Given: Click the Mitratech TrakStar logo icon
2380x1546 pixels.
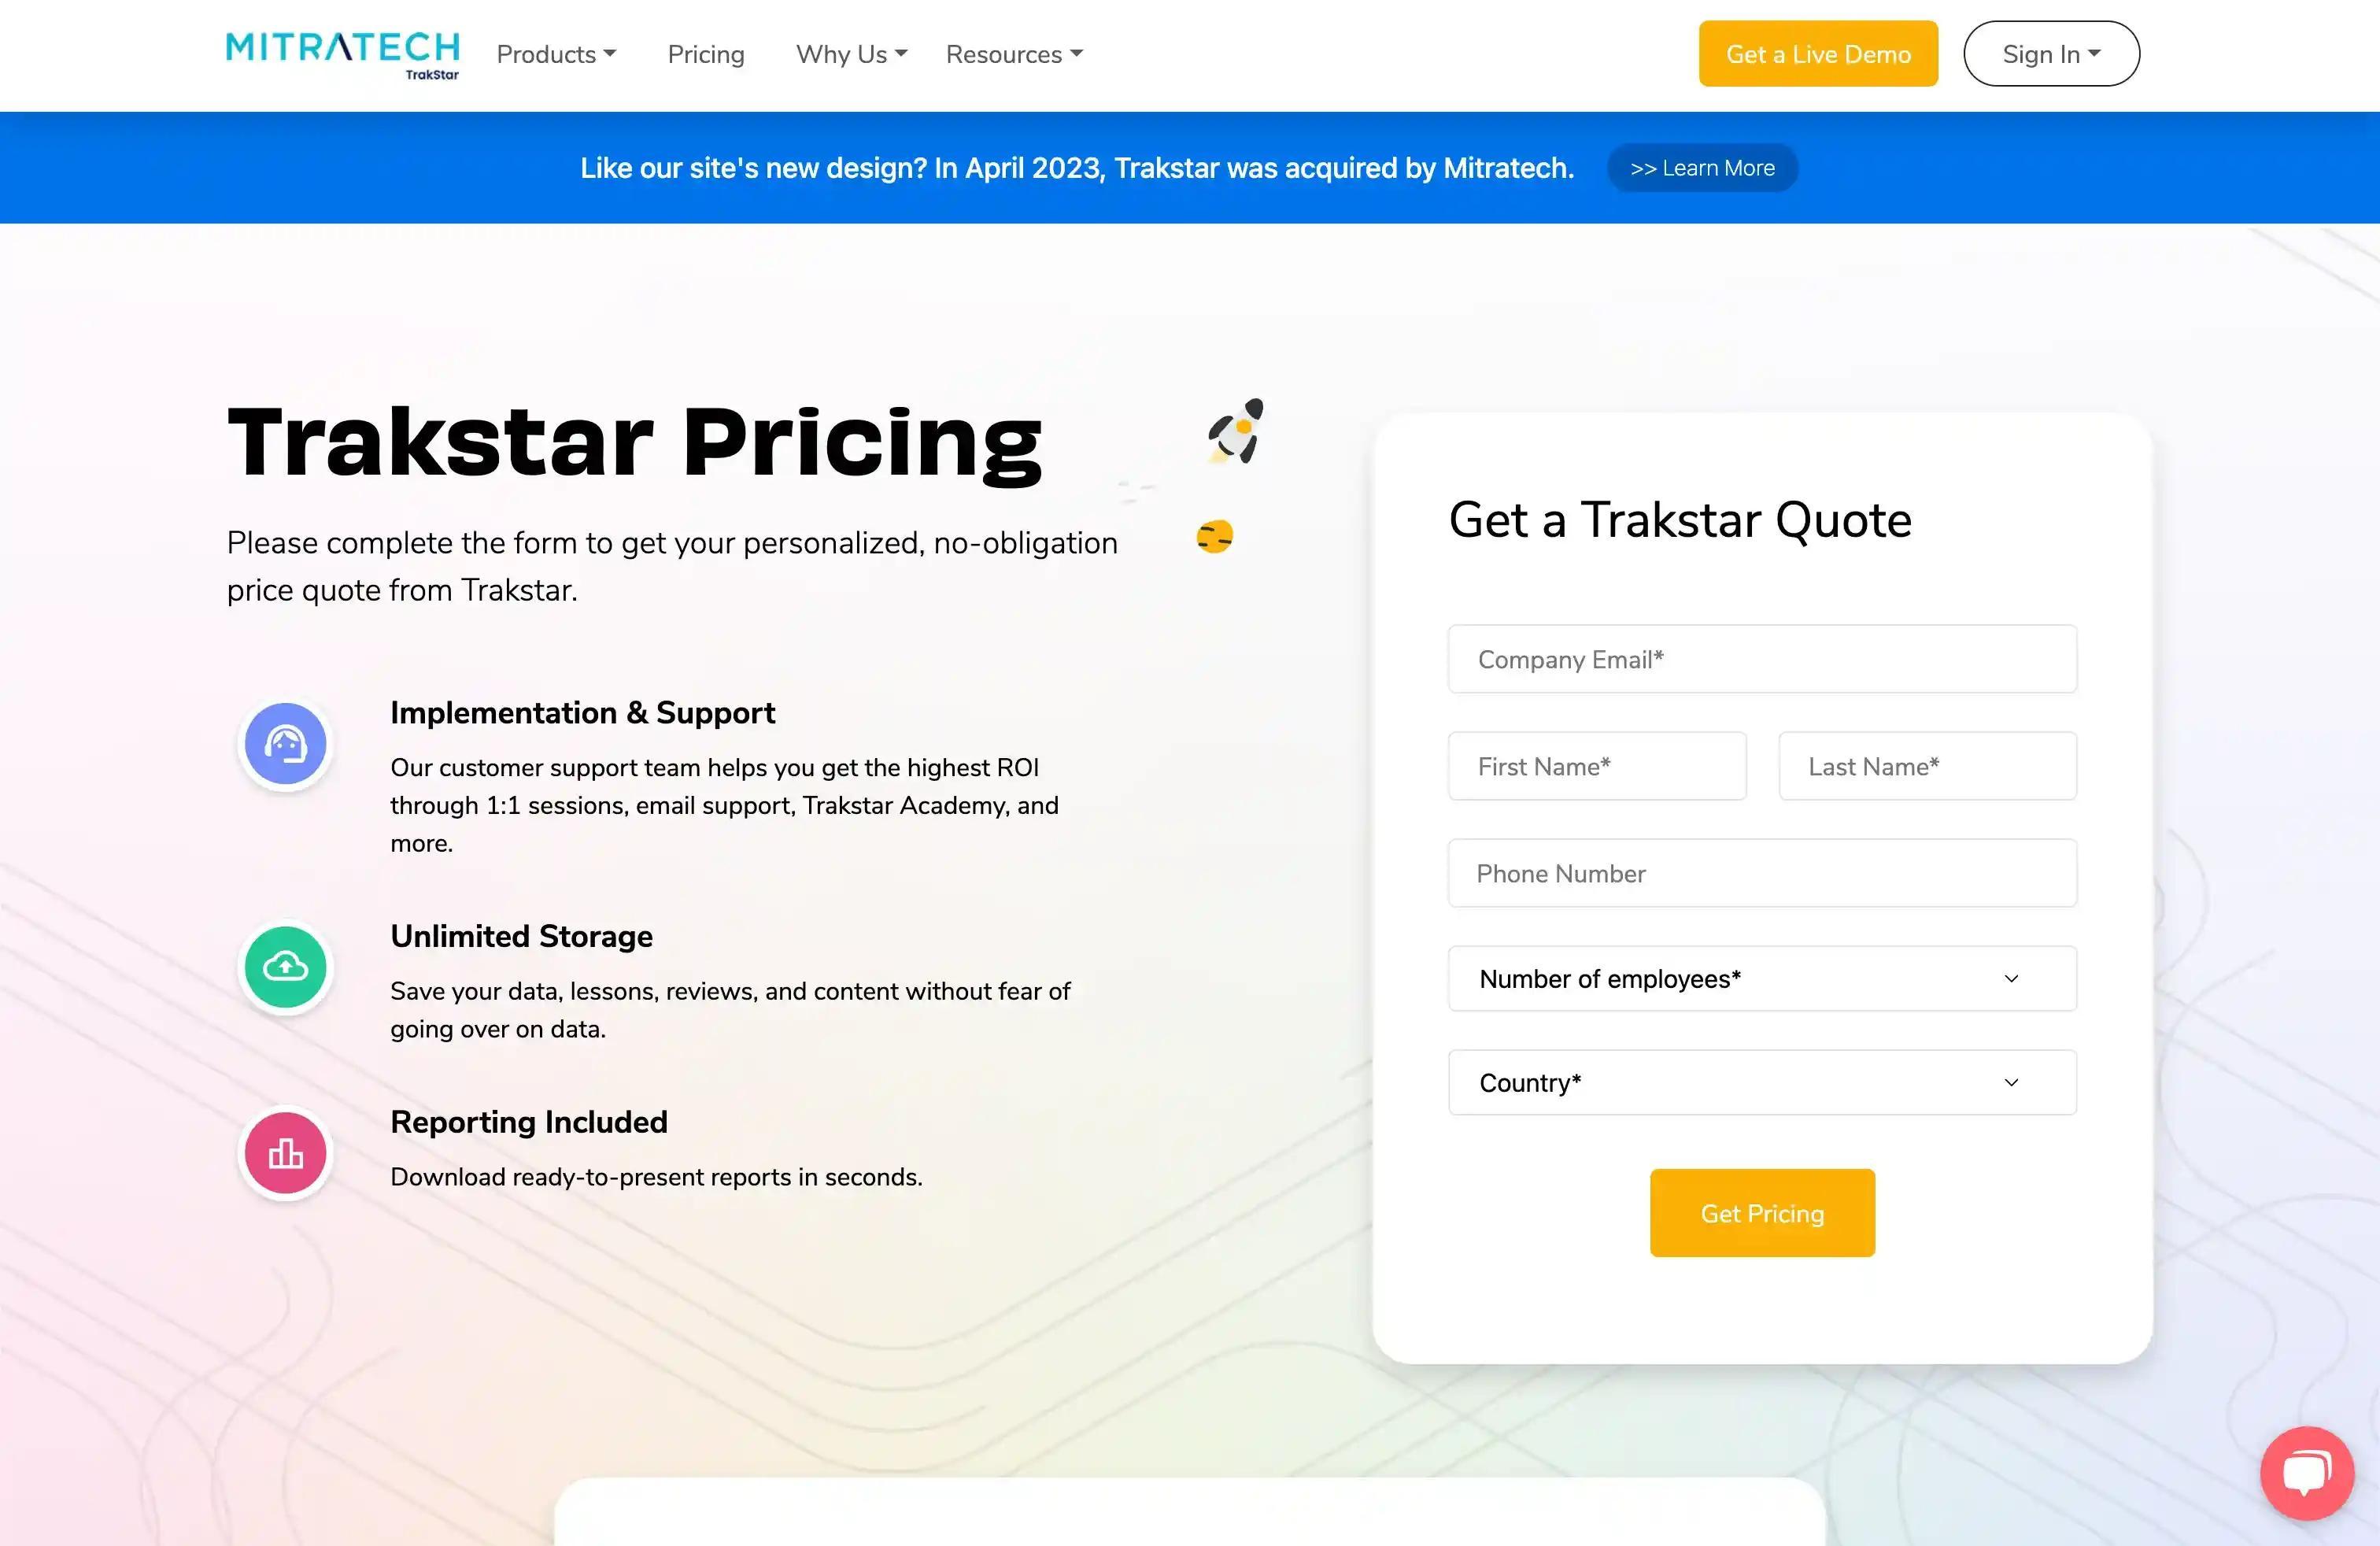Looking at the screenshot, I should [x=342, y=52].
